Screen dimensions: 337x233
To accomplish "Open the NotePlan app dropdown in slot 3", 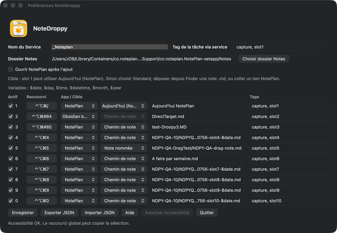I will tap(79, 127).
